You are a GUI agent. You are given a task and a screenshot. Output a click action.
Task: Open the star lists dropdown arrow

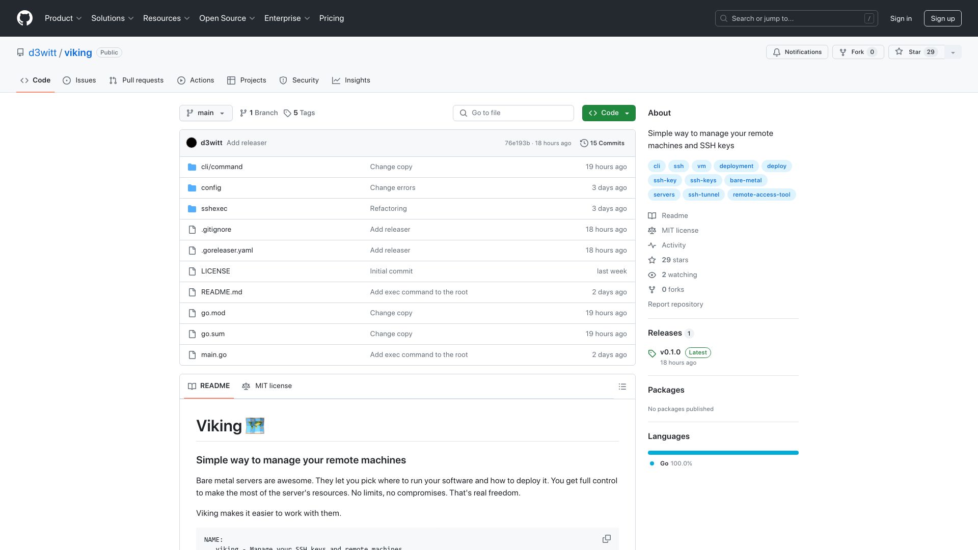point(953,52)
